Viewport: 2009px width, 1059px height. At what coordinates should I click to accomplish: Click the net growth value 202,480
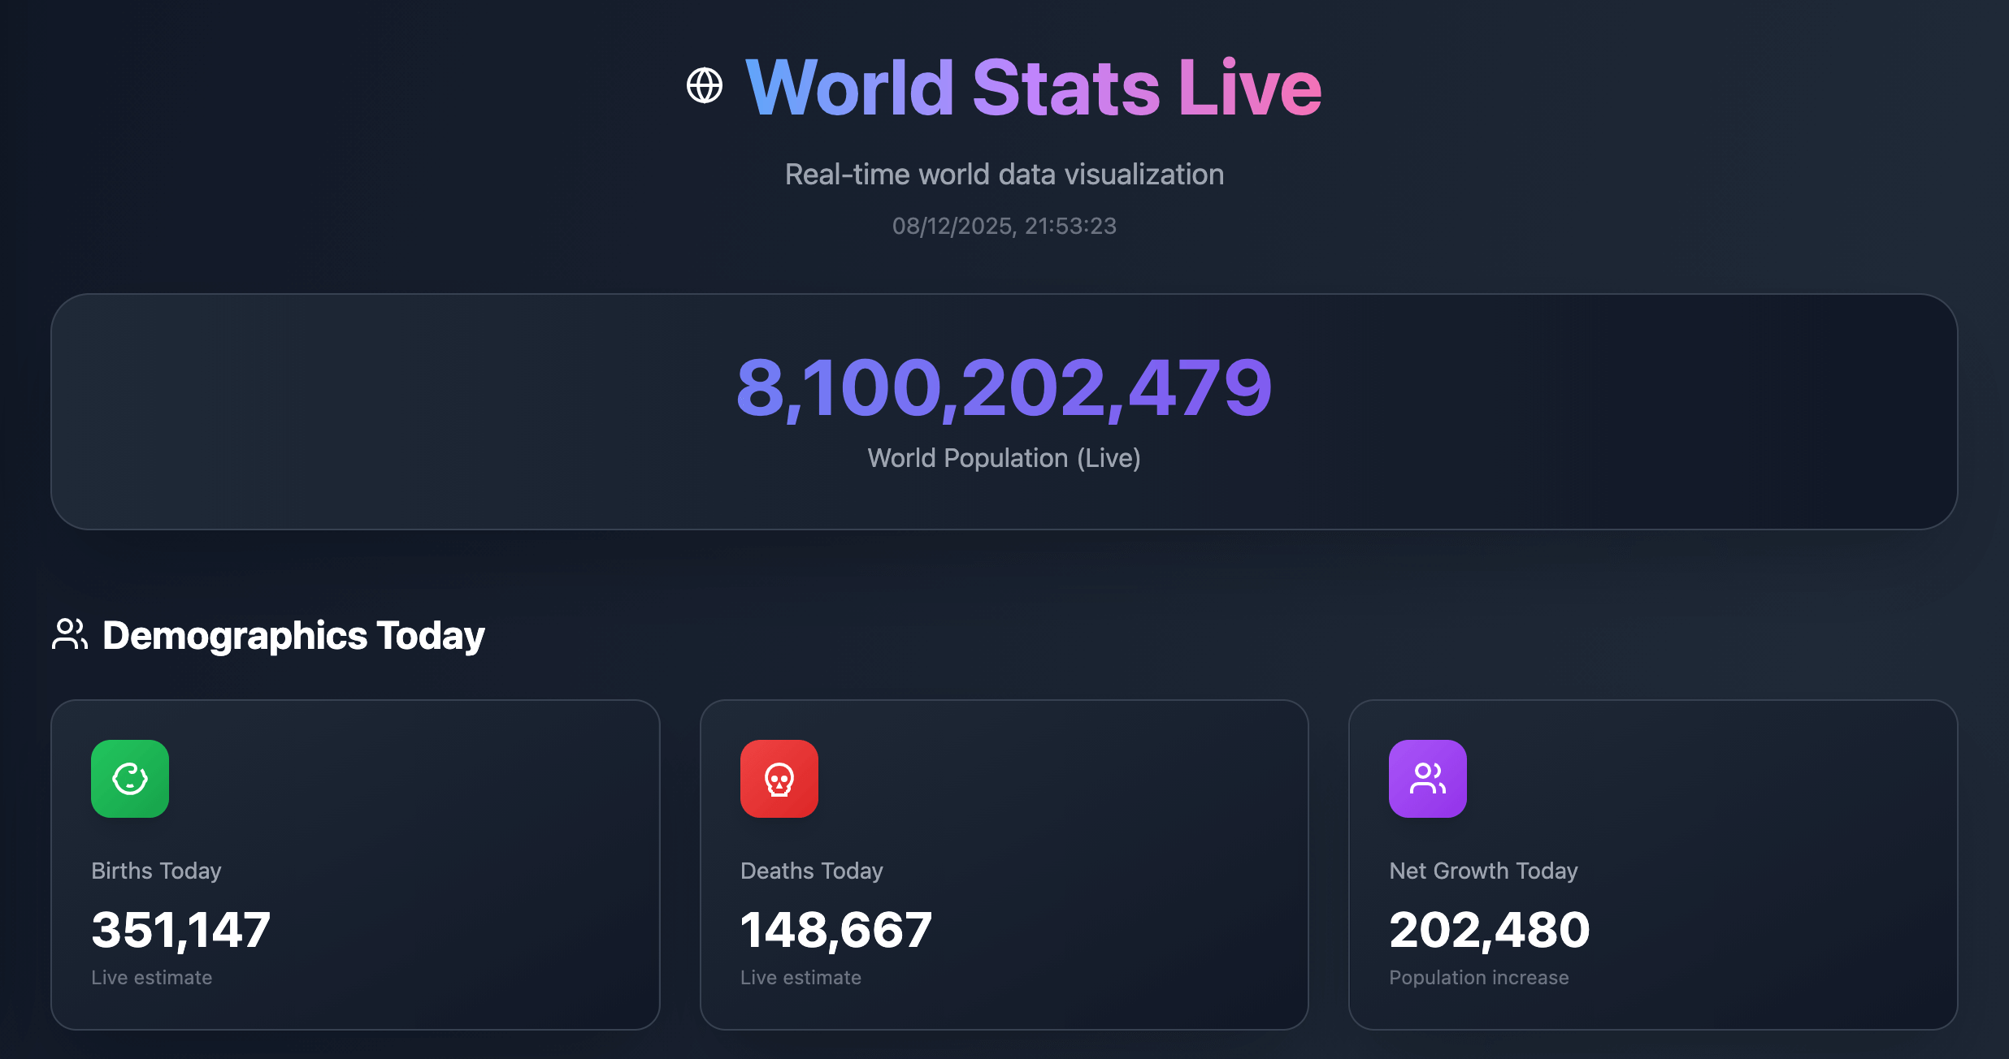click(1489, 929)
